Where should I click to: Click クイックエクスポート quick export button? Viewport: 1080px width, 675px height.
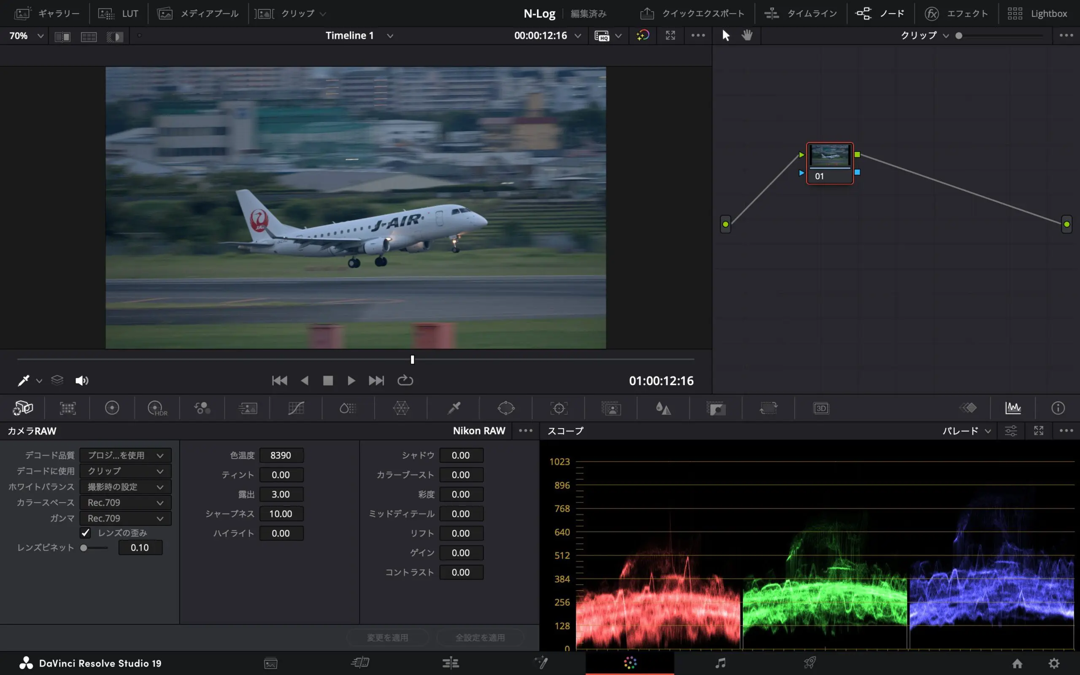coord(692,13)
